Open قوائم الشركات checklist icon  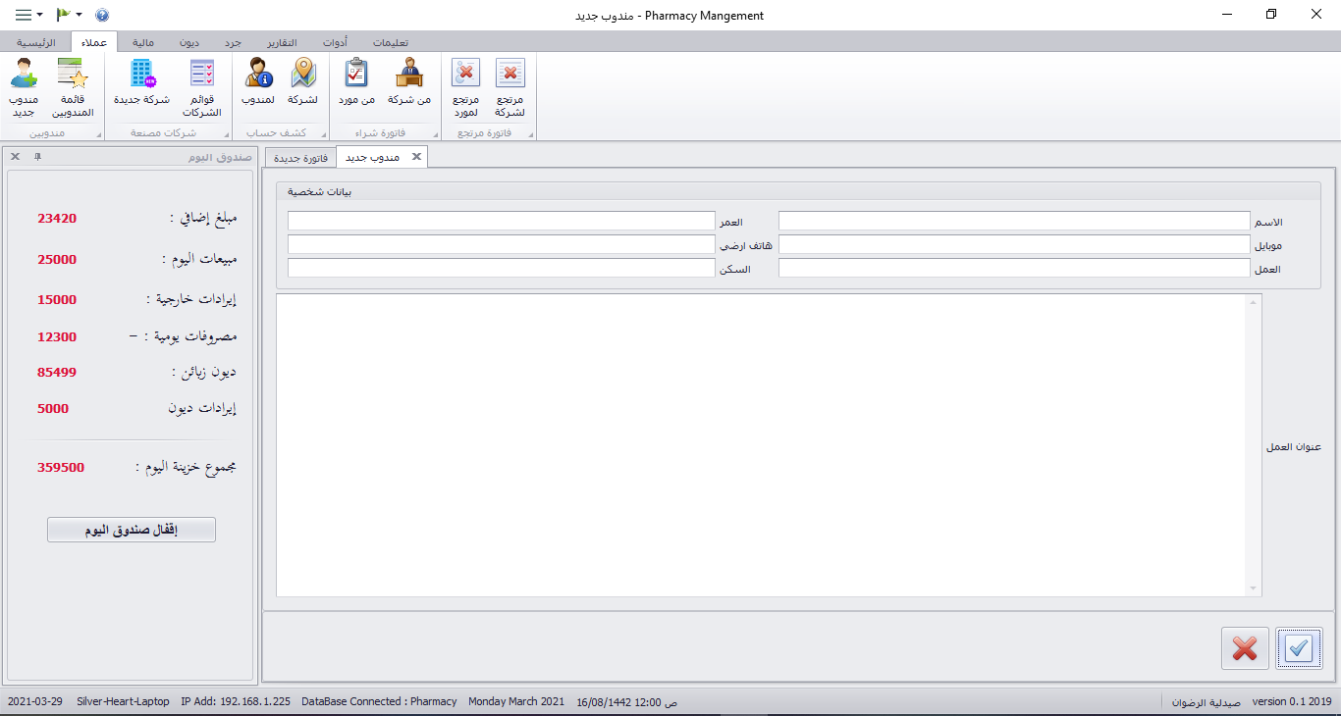201,75
